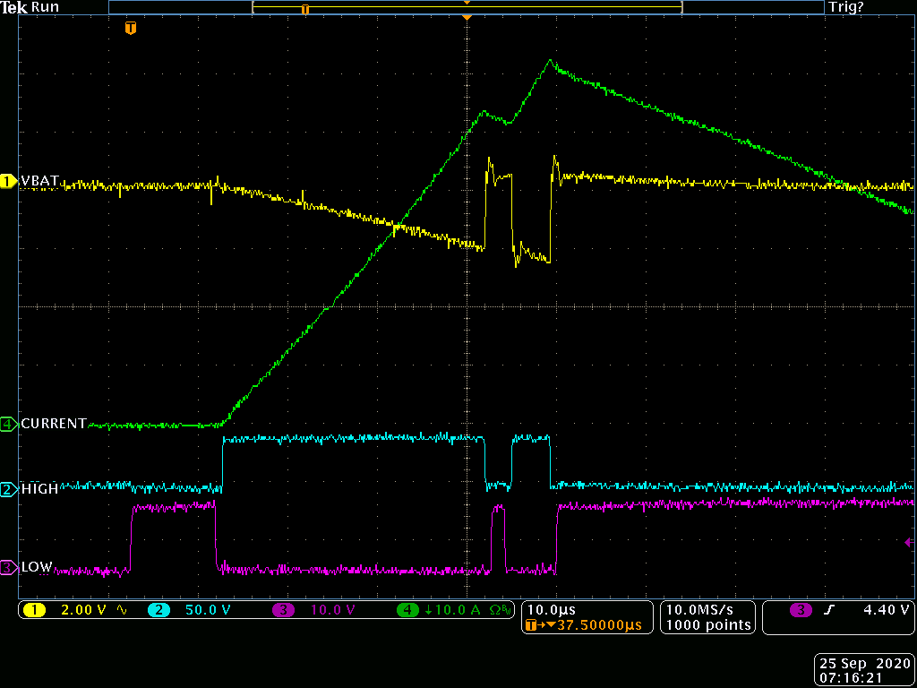917x688 pixels.
Task: Click the orange trigger point arrow at graticule top
Action: (467, 19)
